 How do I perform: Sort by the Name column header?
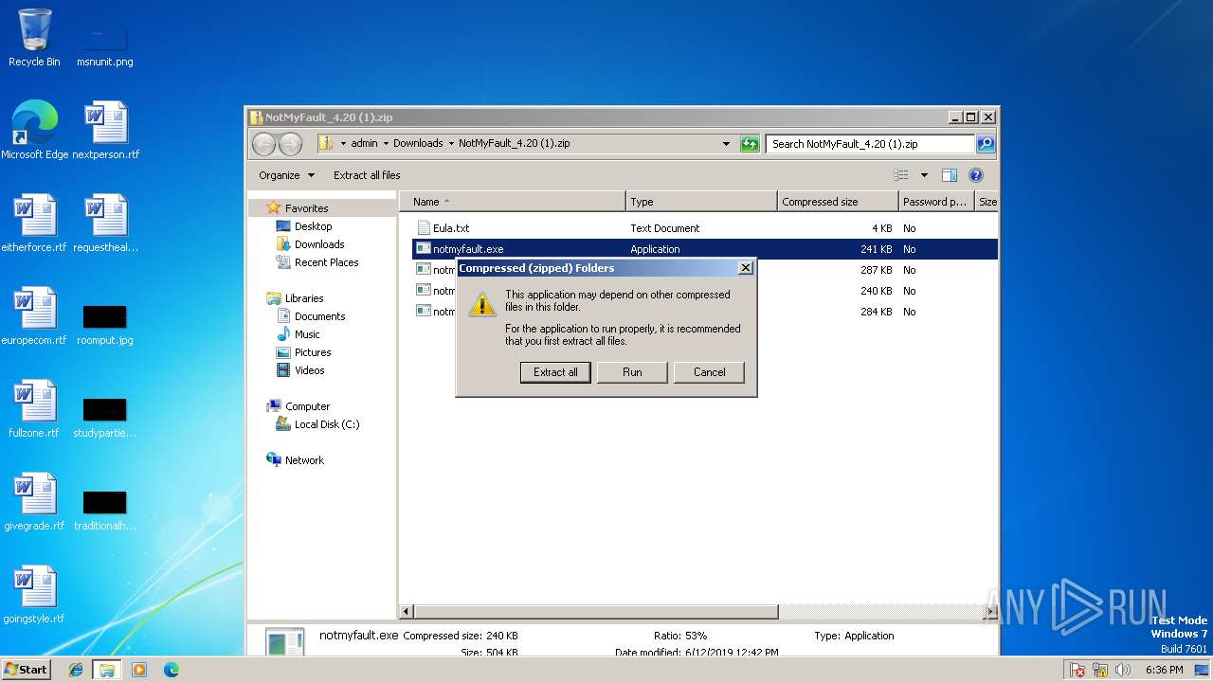point(512,202)
